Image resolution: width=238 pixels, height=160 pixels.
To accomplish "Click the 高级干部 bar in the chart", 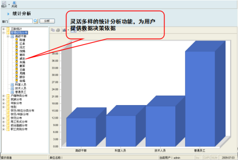I will tap(81, 132).
